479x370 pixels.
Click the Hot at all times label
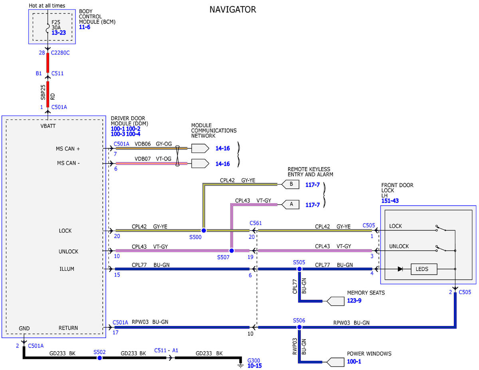tap(47, 6)
